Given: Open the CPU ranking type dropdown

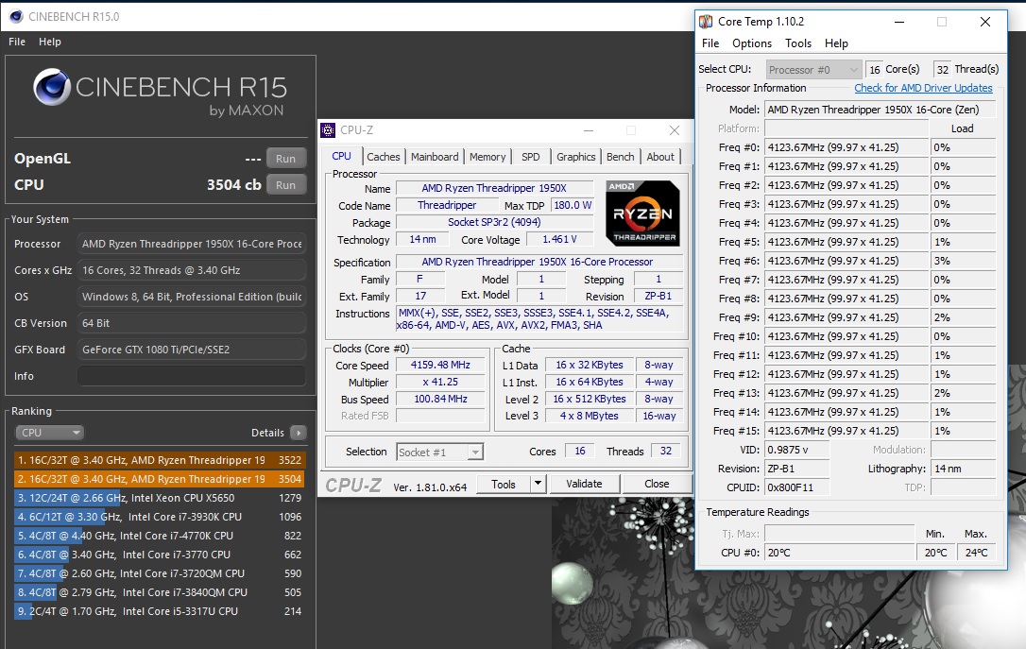Looking at the screenshot, I should [50, 433].
